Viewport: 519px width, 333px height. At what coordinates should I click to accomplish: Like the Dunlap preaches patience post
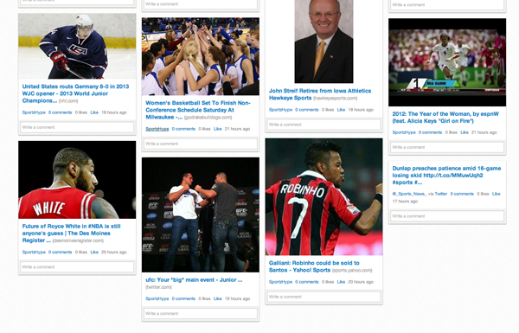click(496, 194)
